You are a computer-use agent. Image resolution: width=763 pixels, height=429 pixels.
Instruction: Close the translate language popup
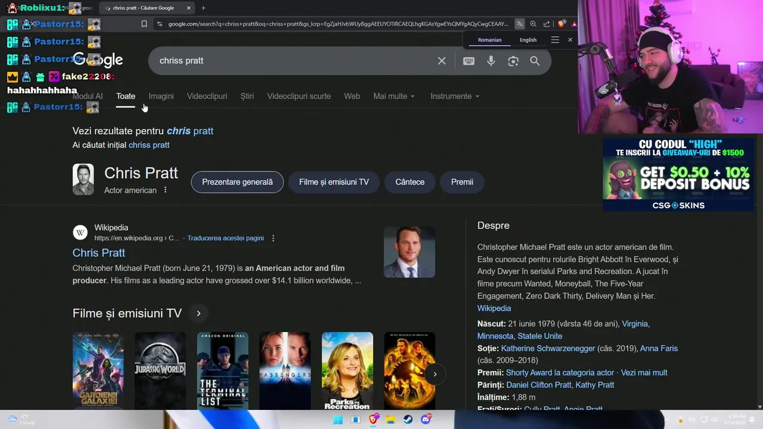pos(570,40)
